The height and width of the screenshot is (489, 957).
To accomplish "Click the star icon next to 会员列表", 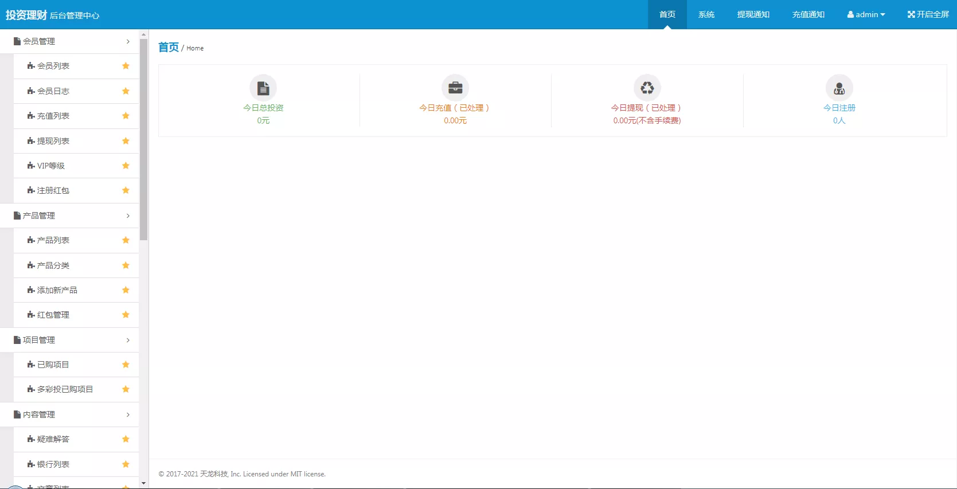I will [126, 66].
